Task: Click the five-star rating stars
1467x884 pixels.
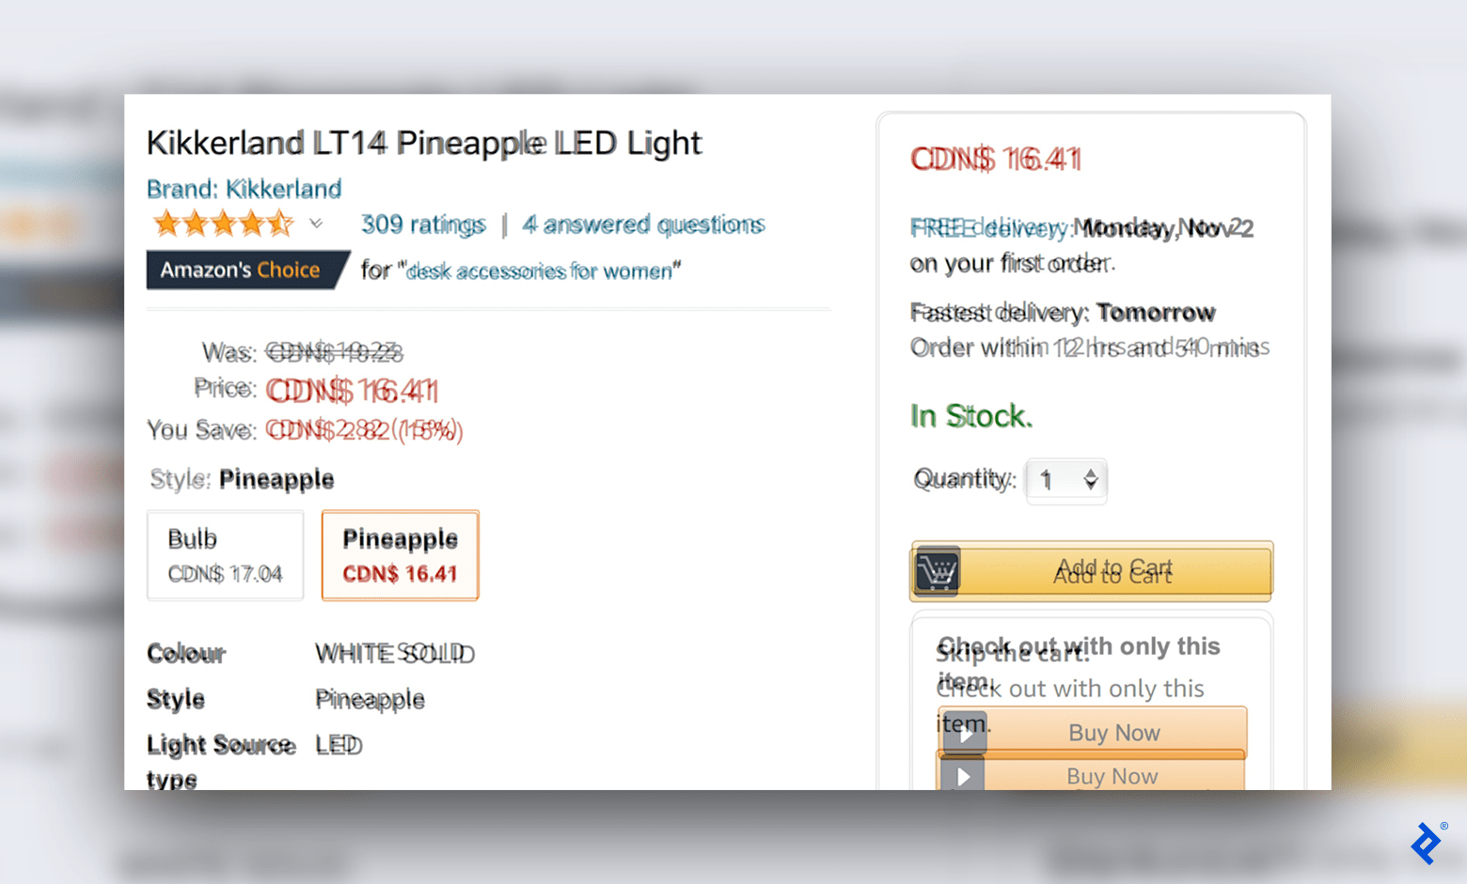Action: 224,224
